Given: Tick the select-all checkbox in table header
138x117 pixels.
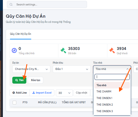Looking at the screenshot, I should pos(14,102).
